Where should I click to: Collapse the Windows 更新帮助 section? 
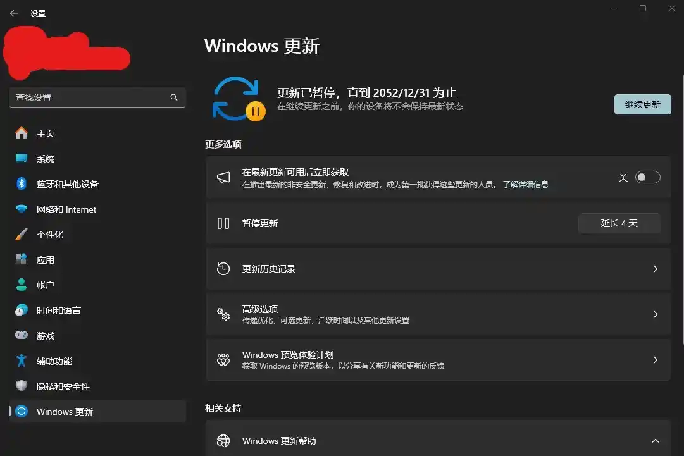pos(656,441)
